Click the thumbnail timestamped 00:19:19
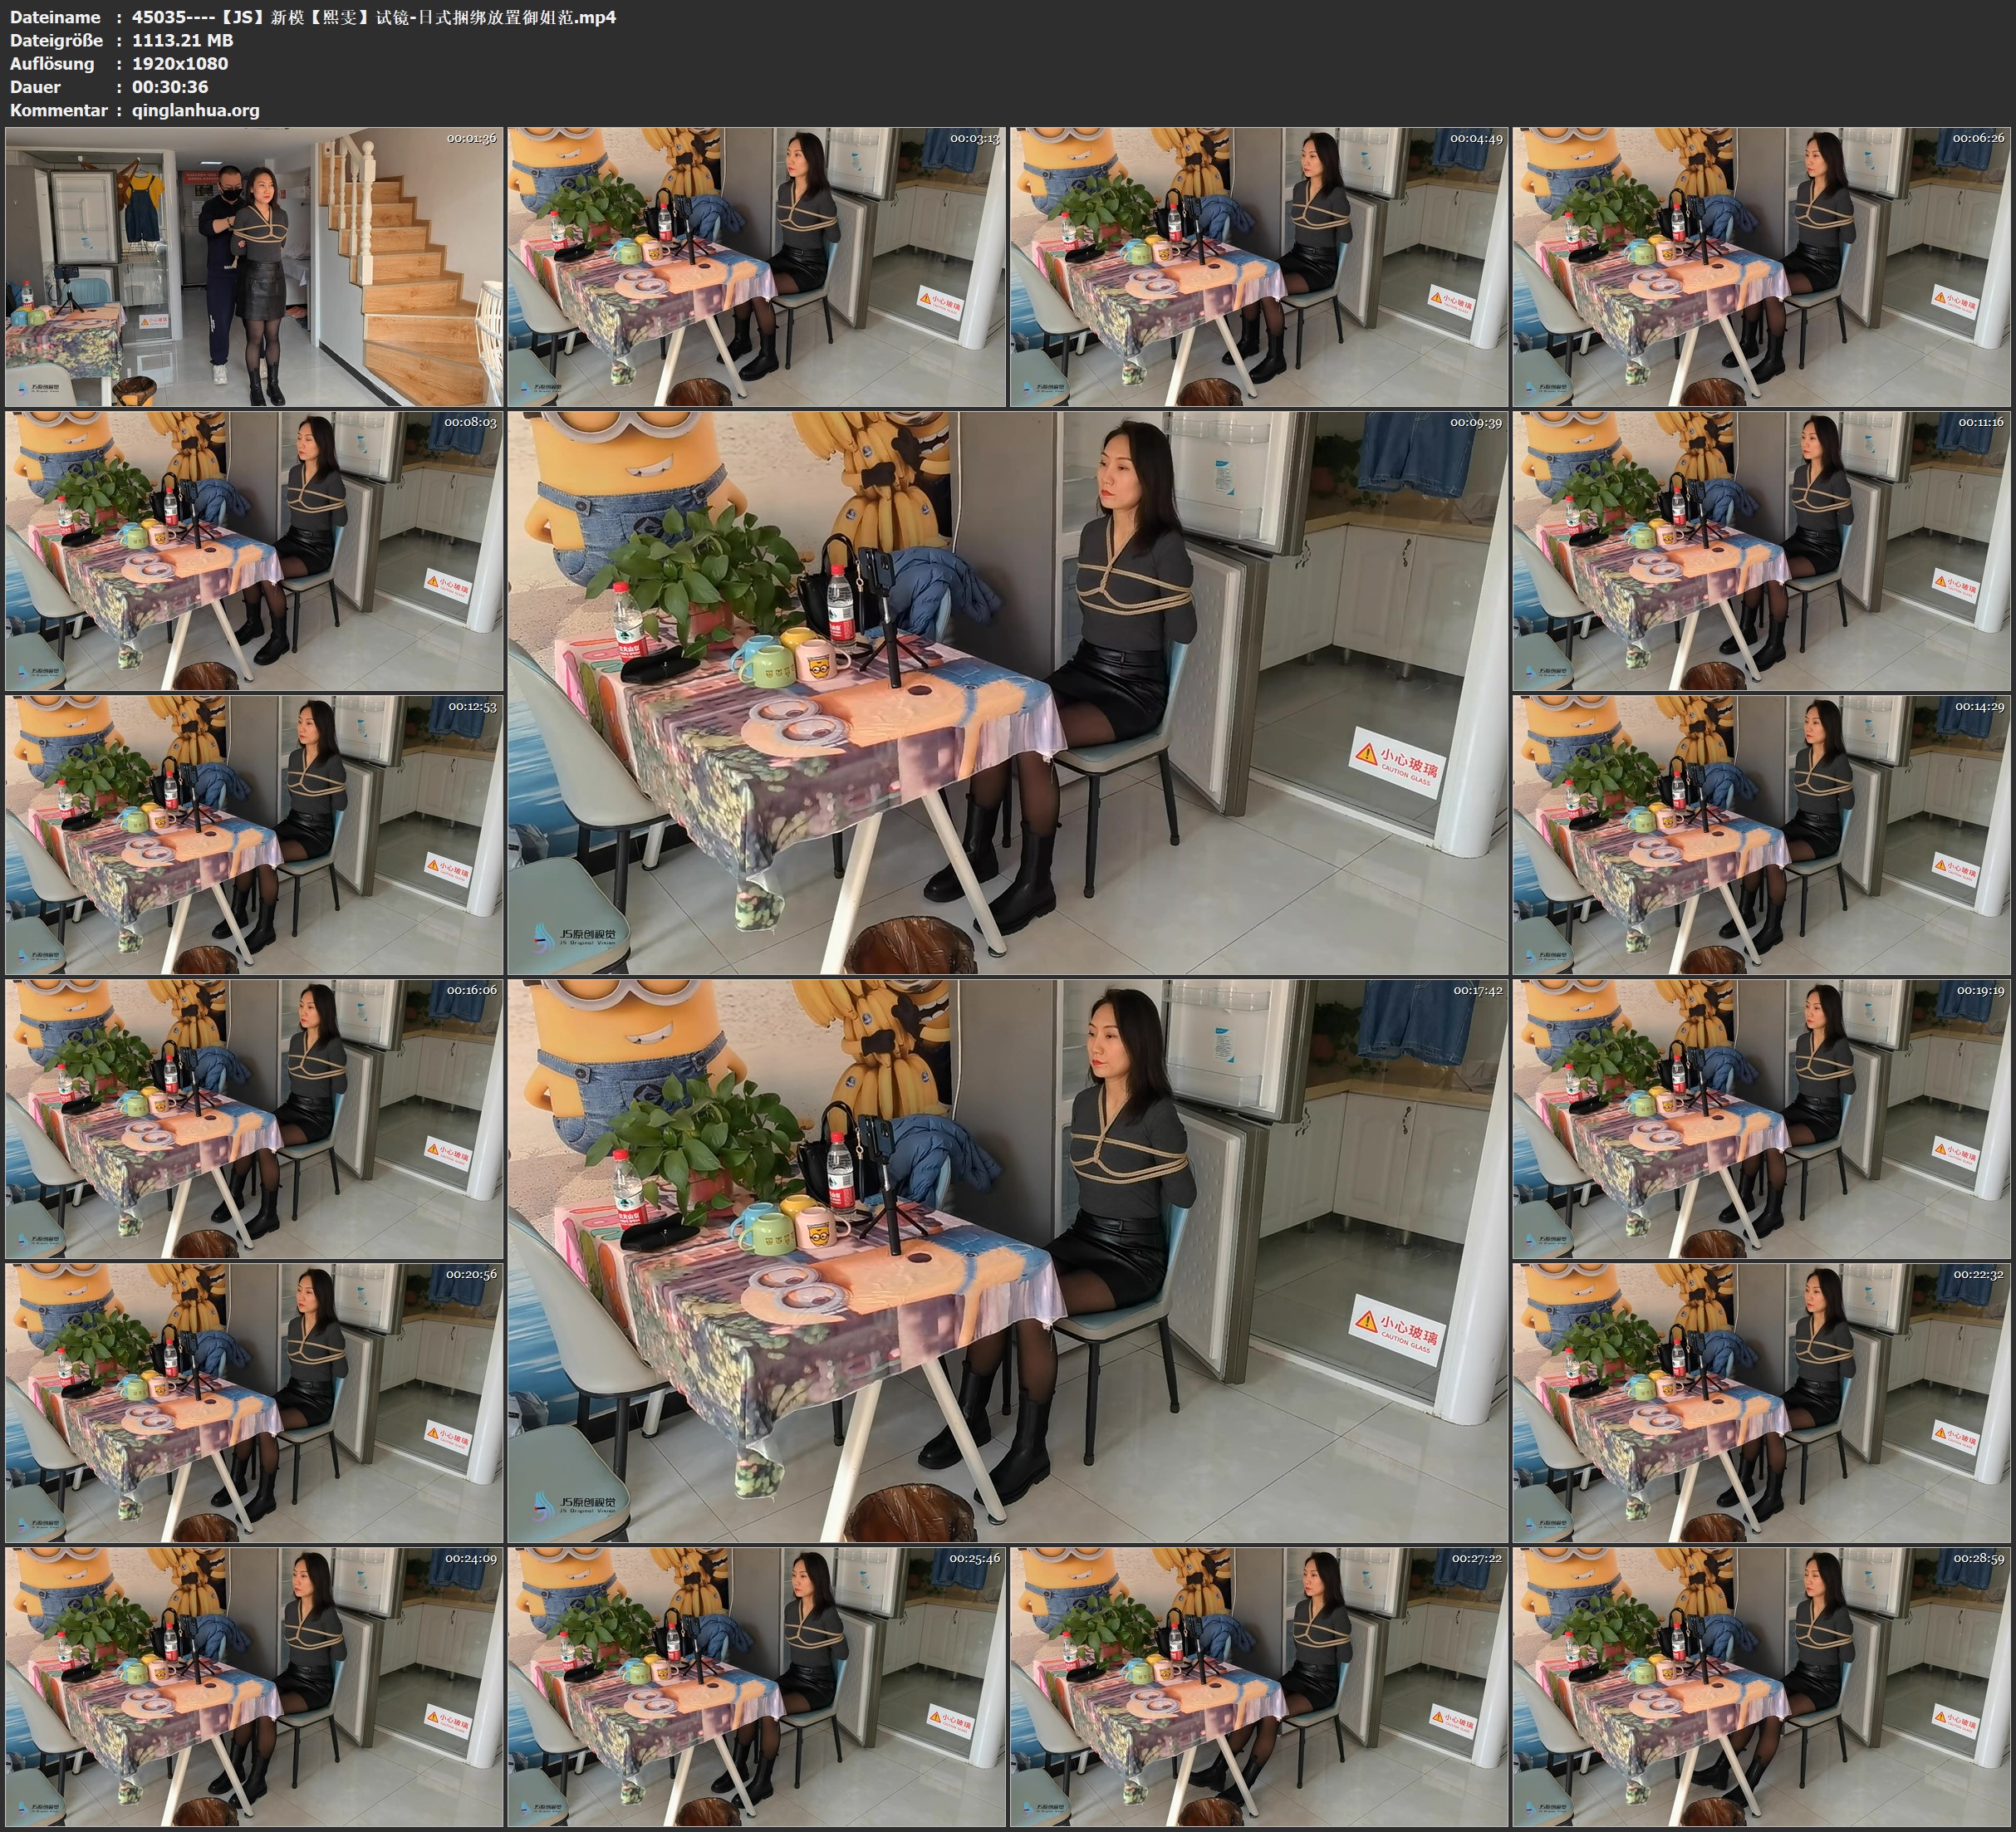The image size is (2016, 1832). point(1762,1119)
